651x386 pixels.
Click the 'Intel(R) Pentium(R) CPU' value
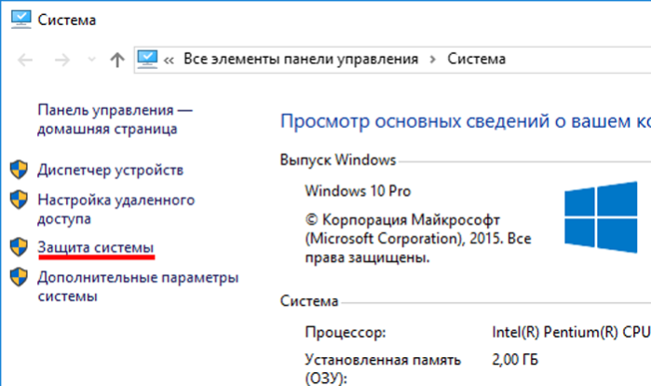click(571, 332)
